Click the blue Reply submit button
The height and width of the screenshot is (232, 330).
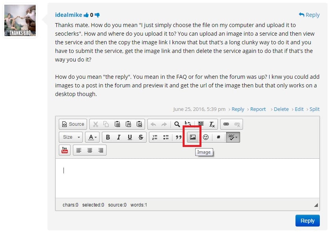(308, 221)
